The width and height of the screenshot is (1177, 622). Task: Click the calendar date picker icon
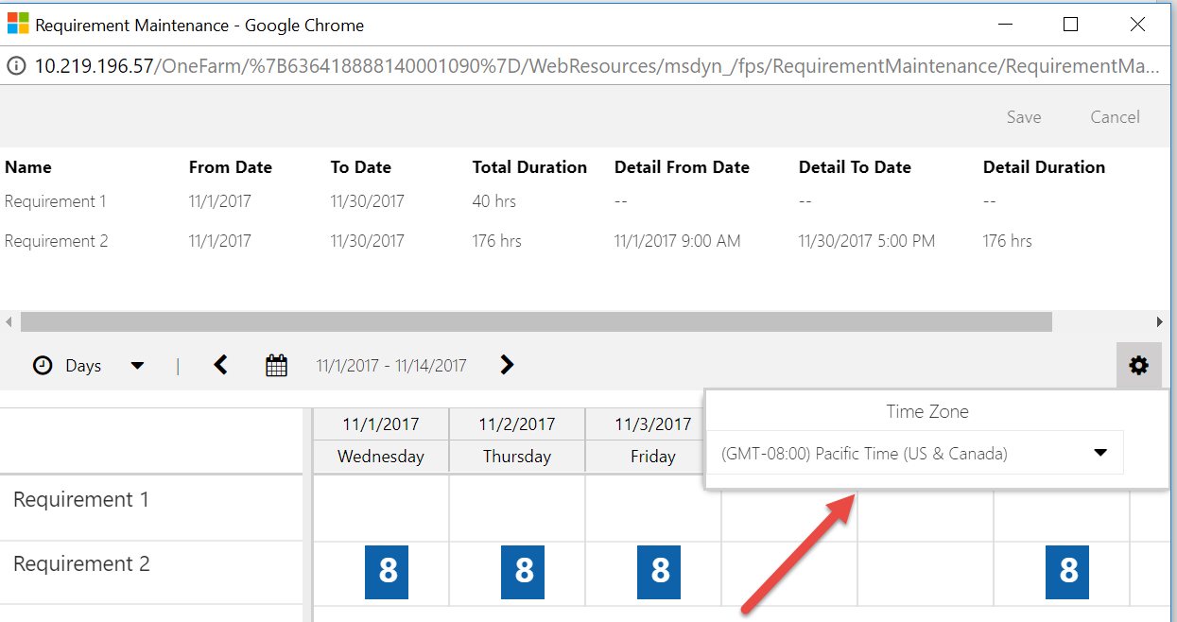click(x=276, y=366)
